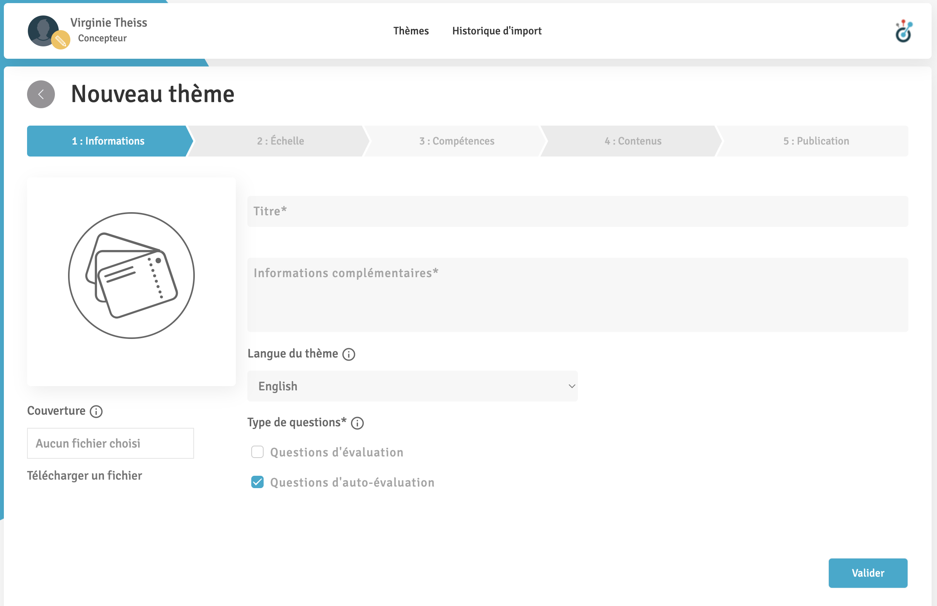Click into the Titre field
Screen dimensions: 937x606
(577, 211)
